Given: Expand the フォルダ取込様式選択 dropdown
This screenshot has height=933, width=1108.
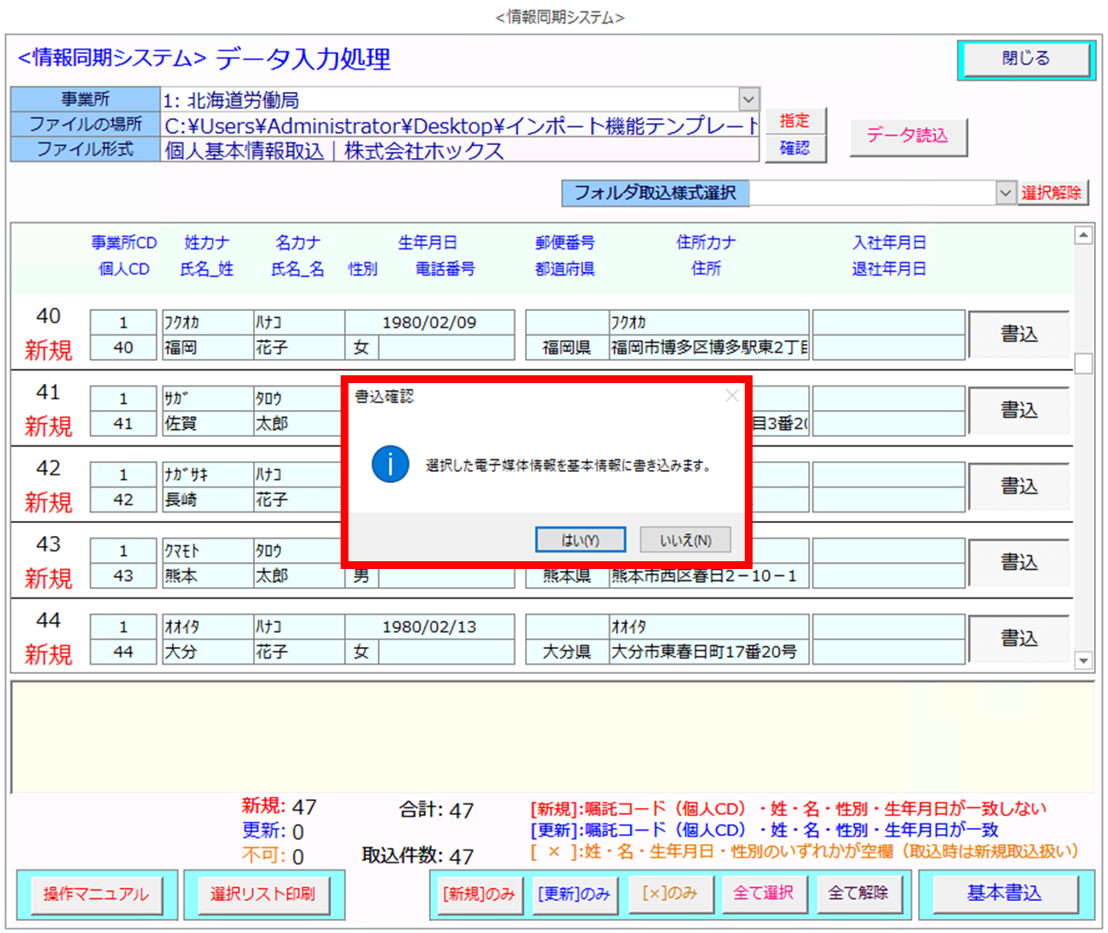Looking at the screenshot, I should (x=1005, y=193).
